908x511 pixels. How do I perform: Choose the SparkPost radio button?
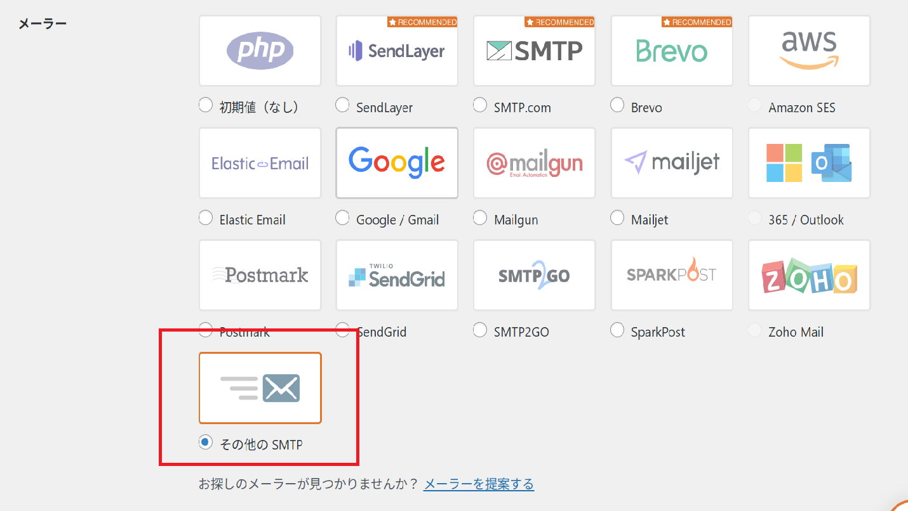click(617, 330)
